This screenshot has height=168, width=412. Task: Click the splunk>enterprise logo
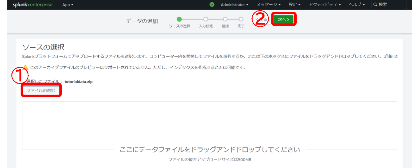[x=32, y=5]
